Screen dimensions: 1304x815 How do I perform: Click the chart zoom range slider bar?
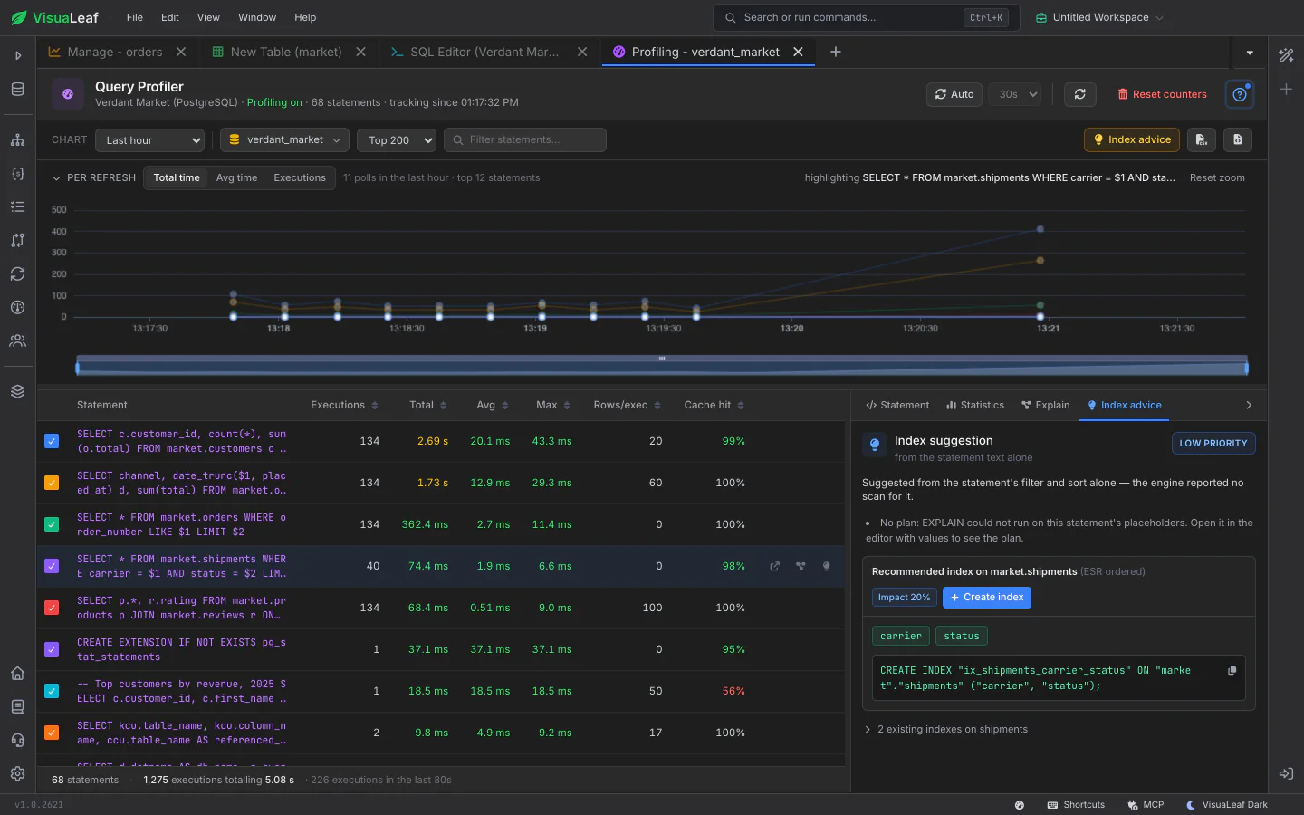(x=662, y=366)
